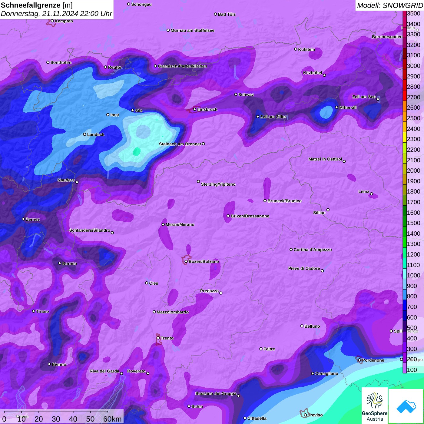Image resolution: width=424 pixels, height=424 pixels.
Task: Click the "1000" legend value
Action: pyautogui.click(x=414, y=275)
